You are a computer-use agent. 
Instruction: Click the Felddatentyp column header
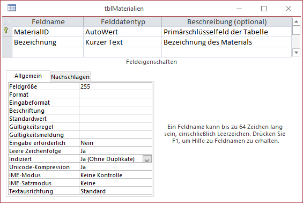122,21
